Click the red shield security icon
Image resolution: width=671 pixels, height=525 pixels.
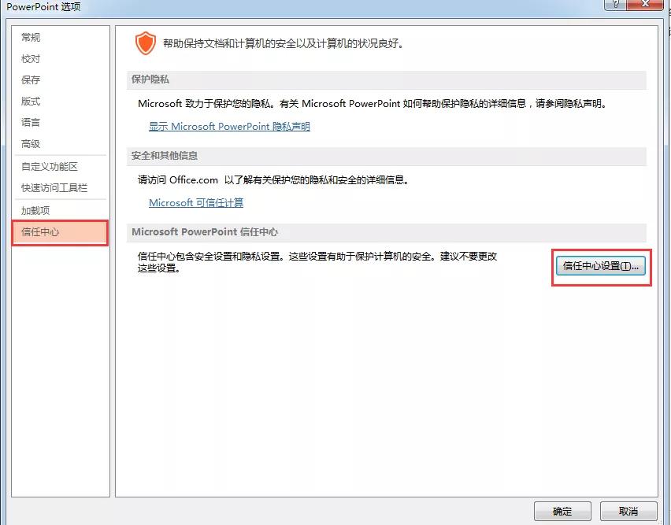pyautogui.click(x=145, y=43)
